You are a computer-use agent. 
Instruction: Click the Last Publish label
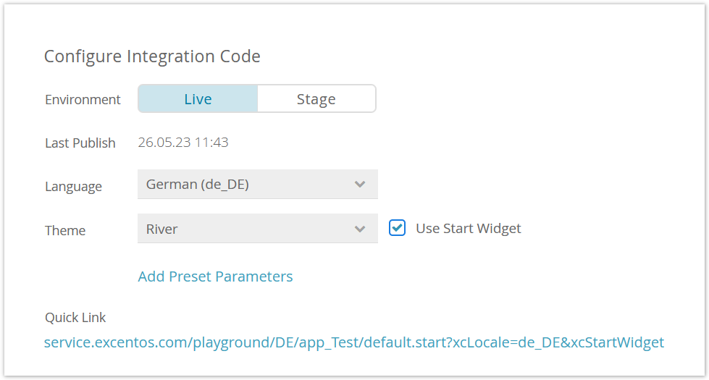(80, 143)
